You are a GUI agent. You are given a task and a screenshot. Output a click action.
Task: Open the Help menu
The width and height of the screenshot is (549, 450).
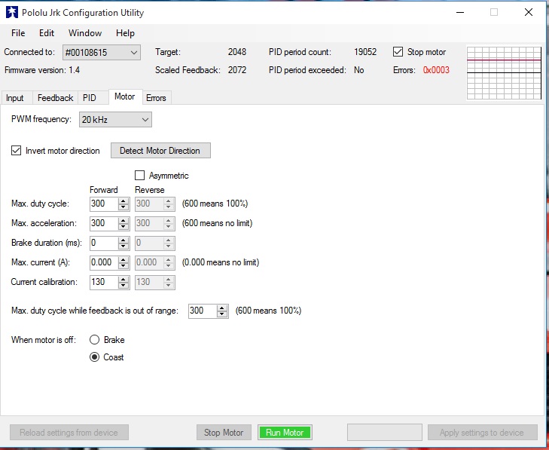[125, 33]
